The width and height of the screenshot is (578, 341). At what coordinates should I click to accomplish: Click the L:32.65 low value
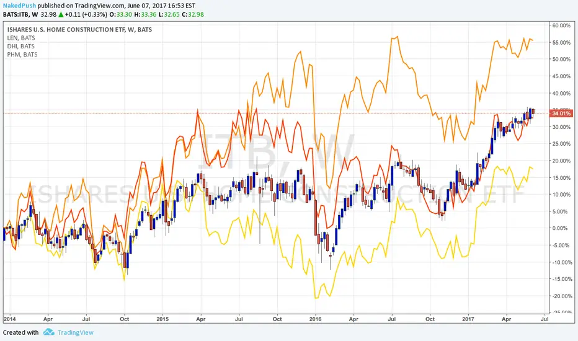169,14
